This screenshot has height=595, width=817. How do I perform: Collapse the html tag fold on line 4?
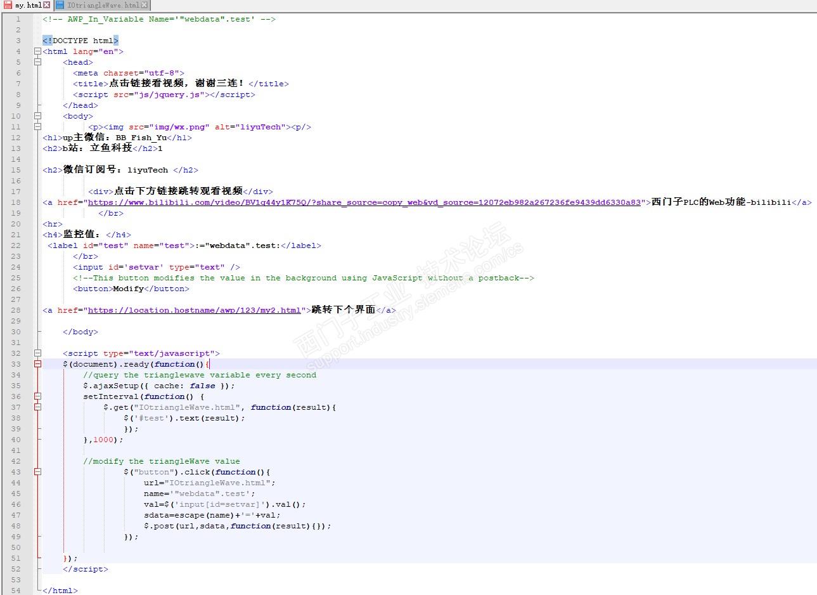(37, 51)
